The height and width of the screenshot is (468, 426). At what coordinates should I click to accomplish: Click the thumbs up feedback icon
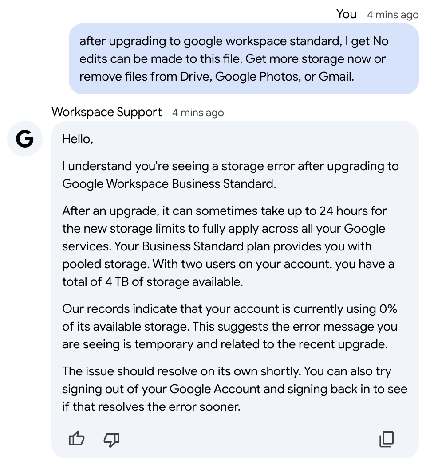pyautogui.click(x=77, y=439)
